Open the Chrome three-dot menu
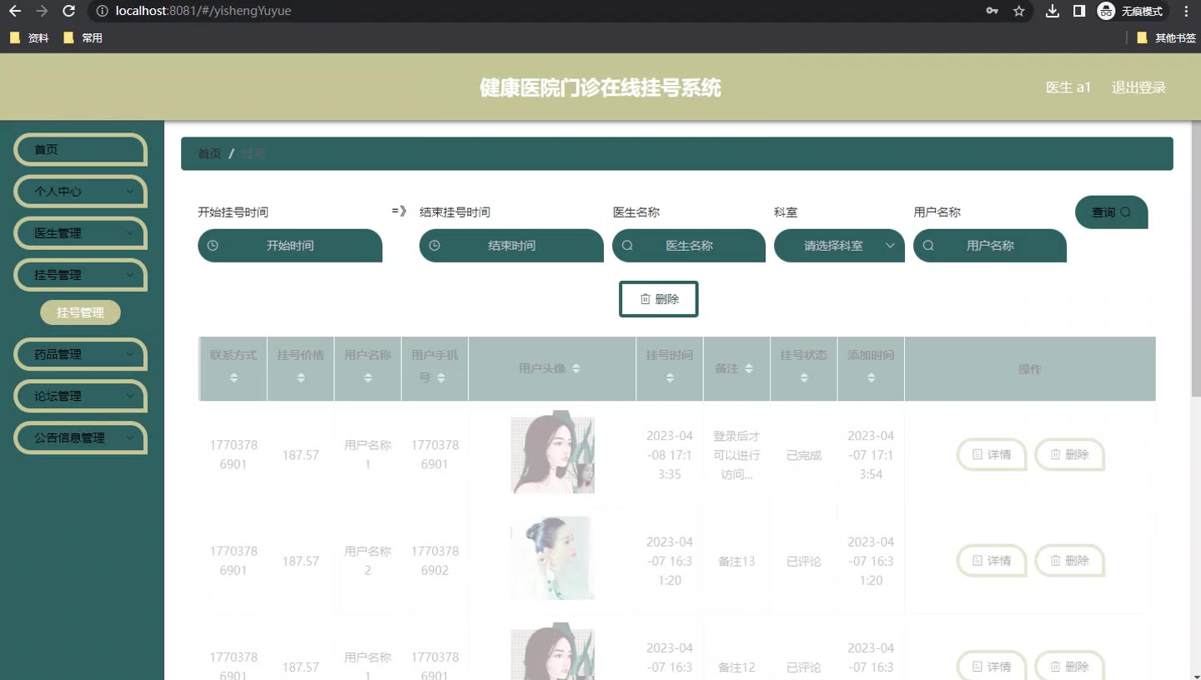The width and height of the screenshot is (1201, 680). pos(1187,11)
